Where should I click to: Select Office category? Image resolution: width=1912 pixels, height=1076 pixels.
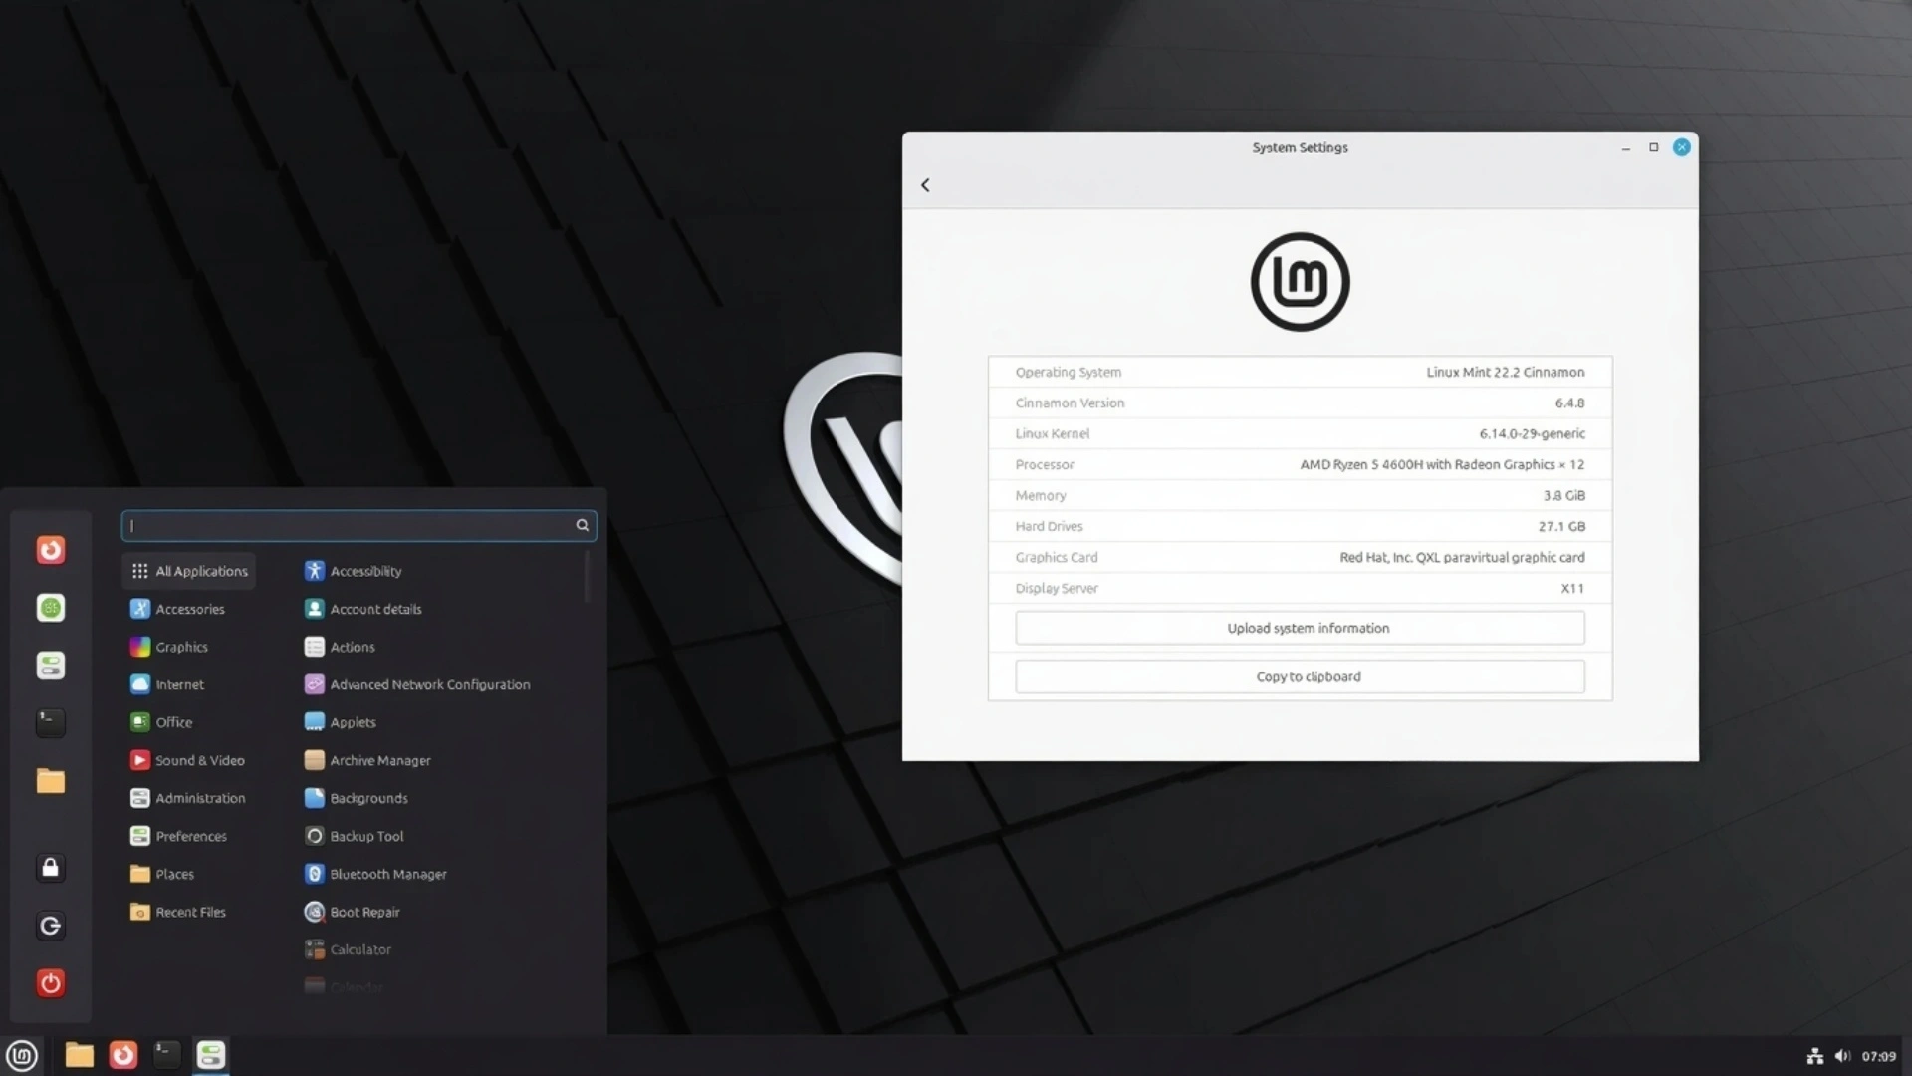pyautogui.click(x=161, y=722)
